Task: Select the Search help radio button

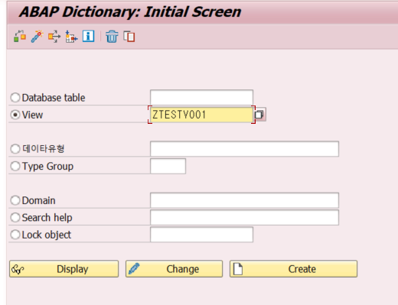Action: [x=15, y=218]
